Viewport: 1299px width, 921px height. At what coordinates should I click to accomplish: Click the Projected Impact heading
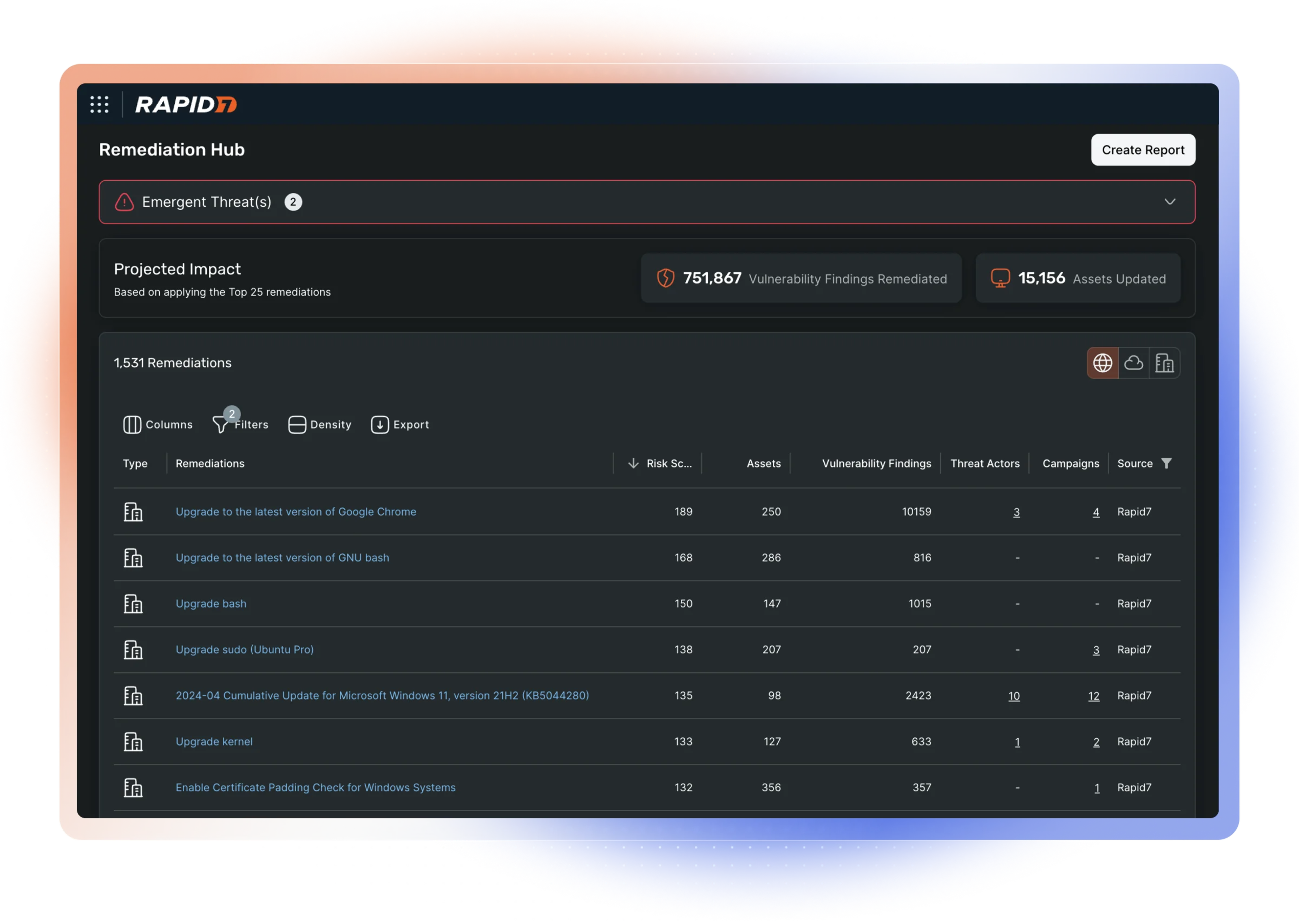pos(178,269)
